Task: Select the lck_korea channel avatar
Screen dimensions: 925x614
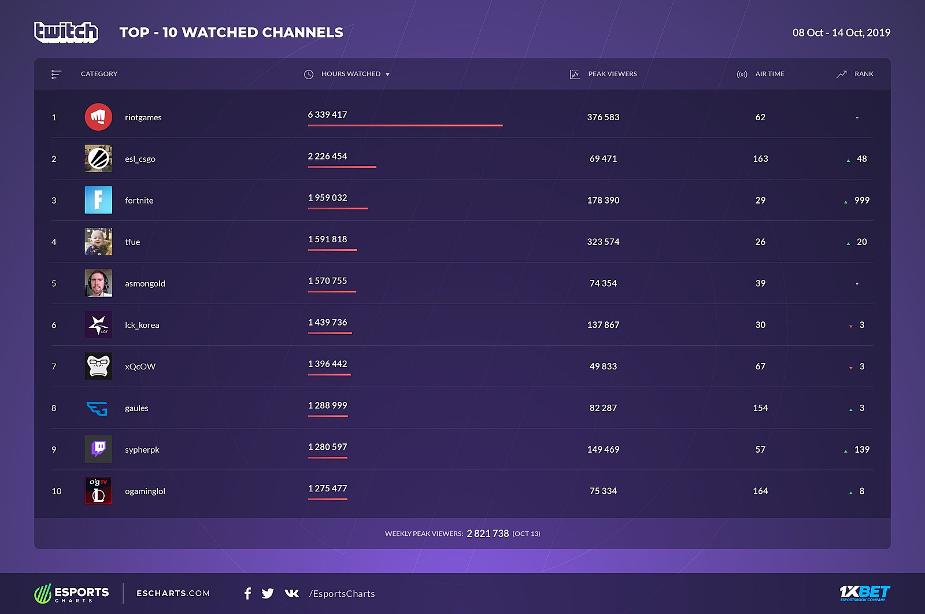Action: pos(98,325)
